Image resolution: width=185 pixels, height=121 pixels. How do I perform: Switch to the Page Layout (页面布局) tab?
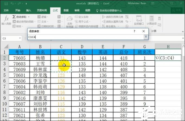pos(42,10)
